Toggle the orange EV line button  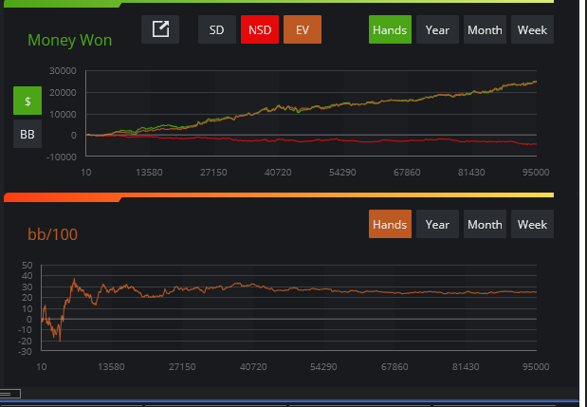[303, 29]
